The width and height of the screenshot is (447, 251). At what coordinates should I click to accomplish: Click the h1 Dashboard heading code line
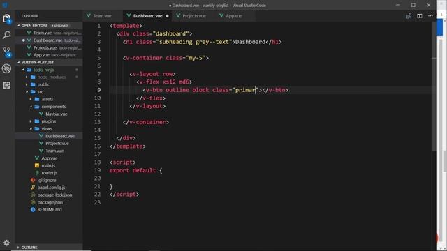pos(203,42)
